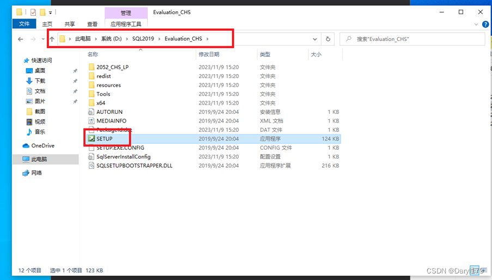Click Evaluation_CHS in the address breadcrumb
The width and height of the screenshot is (492, 280).
pos(183,39)
